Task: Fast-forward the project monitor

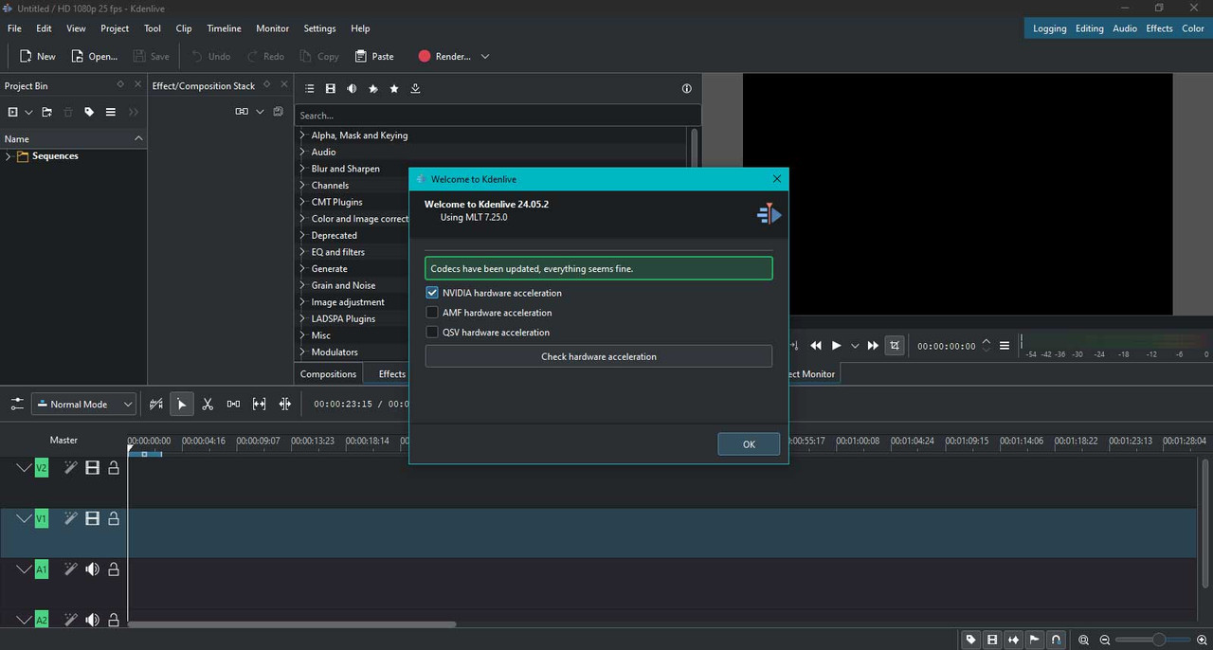Action: 873,346
